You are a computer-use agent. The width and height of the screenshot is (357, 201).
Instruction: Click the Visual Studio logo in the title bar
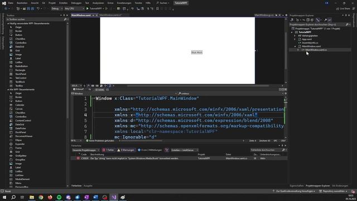[x=4, y=3]
